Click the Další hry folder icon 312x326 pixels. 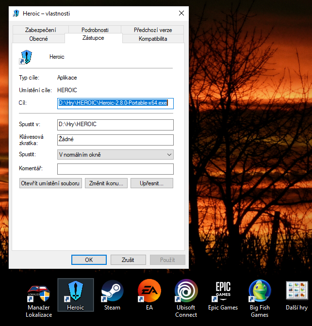click(296, 292)
